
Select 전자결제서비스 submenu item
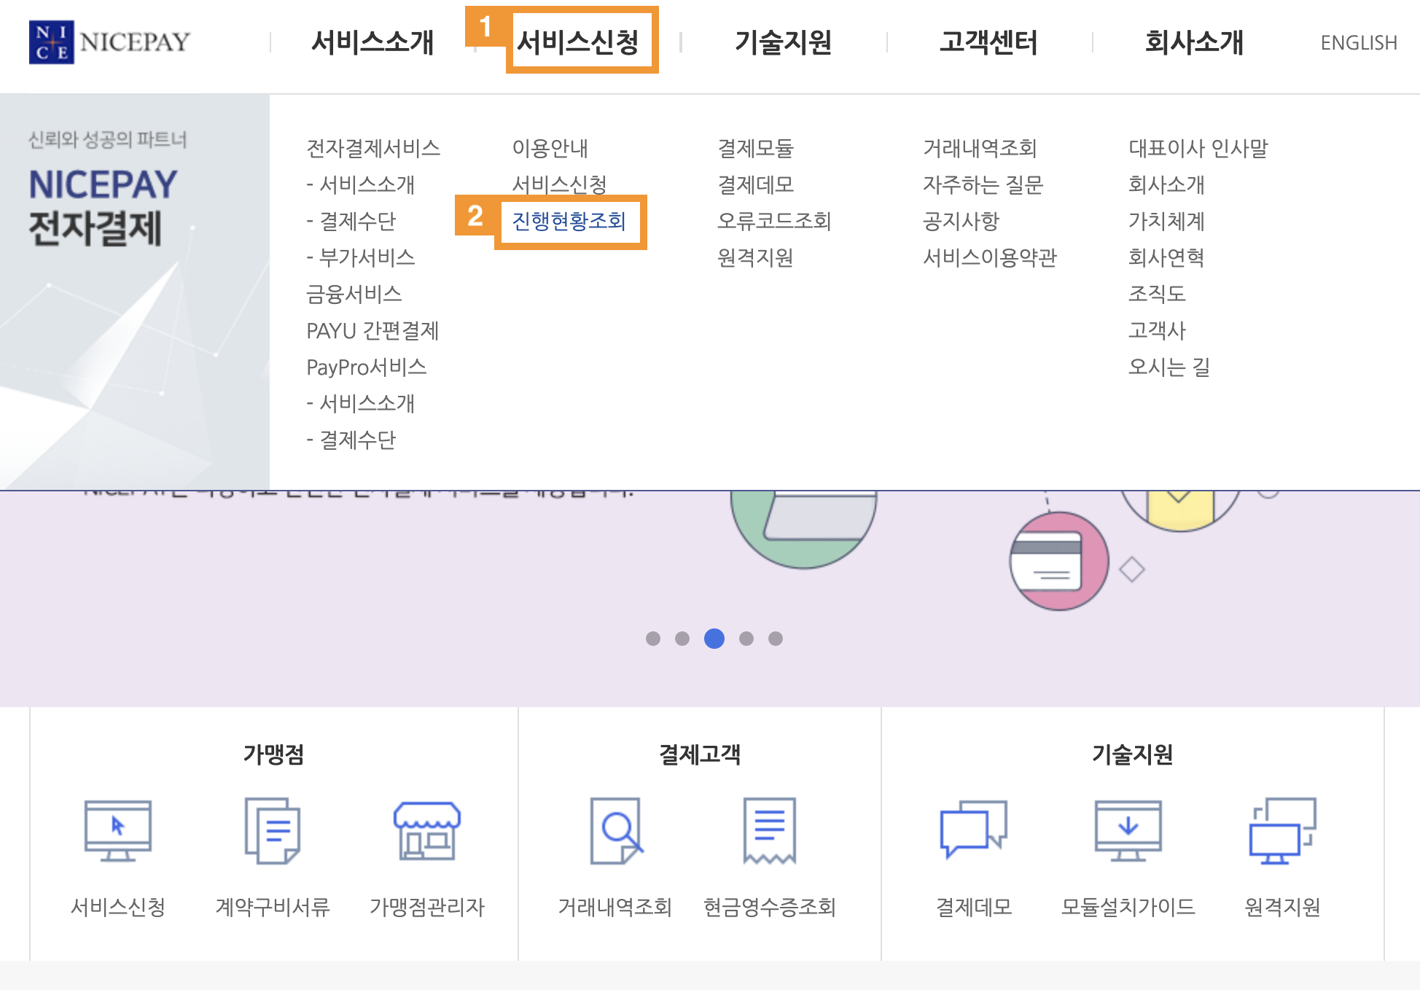[373, 148]
